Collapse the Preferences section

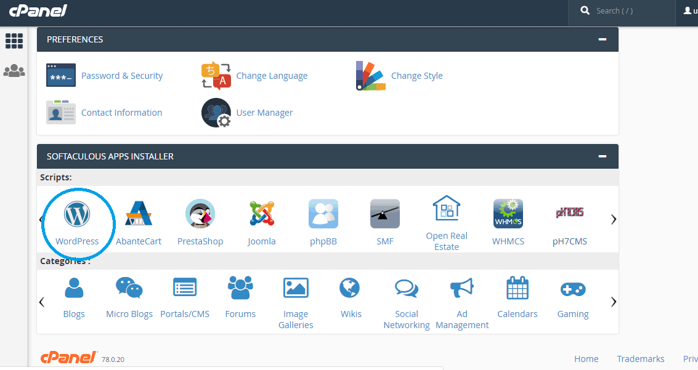point(603,39)
